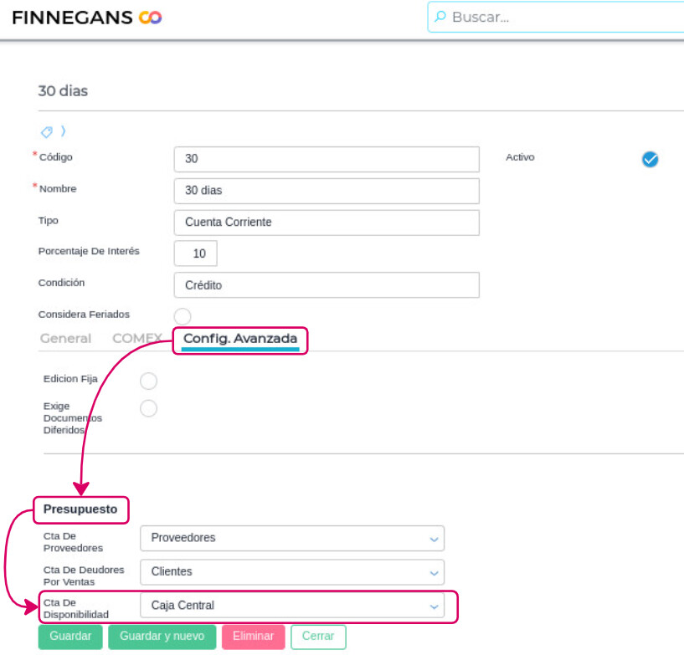The image size is (684, 655).
Task: Click the search magnifier icon
Action: click(440, 17)
